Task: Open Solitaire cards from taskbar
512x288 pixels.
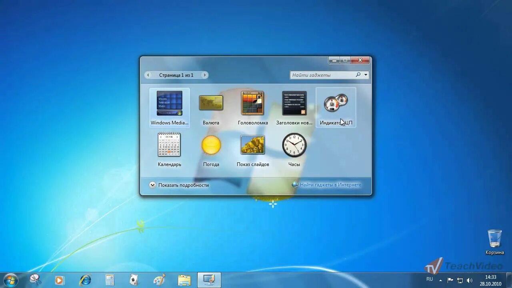Action: point(134,280)
